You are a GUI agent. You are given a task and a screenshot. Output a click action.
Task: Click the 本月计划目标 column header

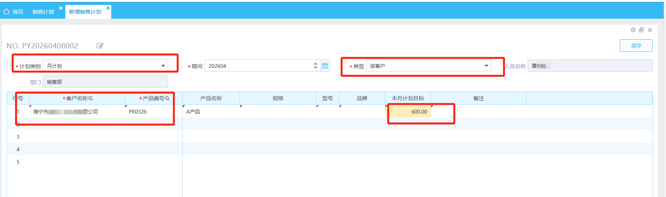click(x=408, y=98)
